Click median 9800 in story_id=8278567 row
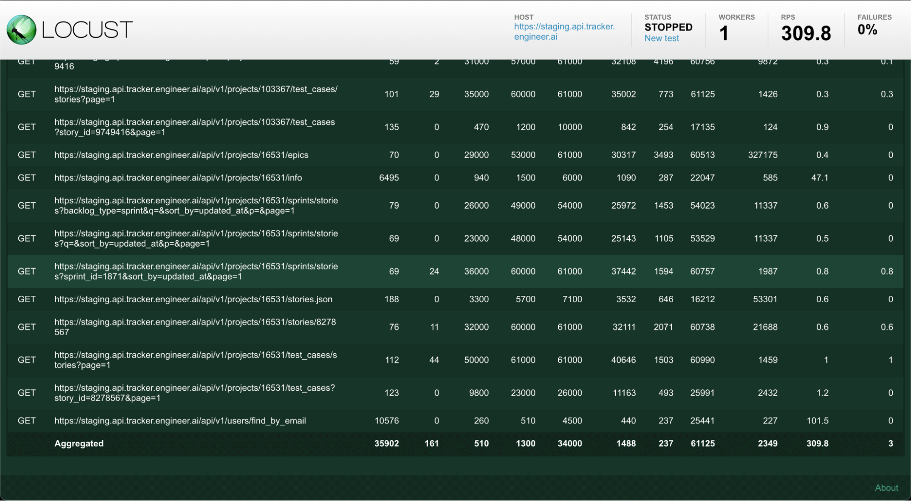Image resolution: width=911 pixels, height=501 pixels. [x=479, y=393]
